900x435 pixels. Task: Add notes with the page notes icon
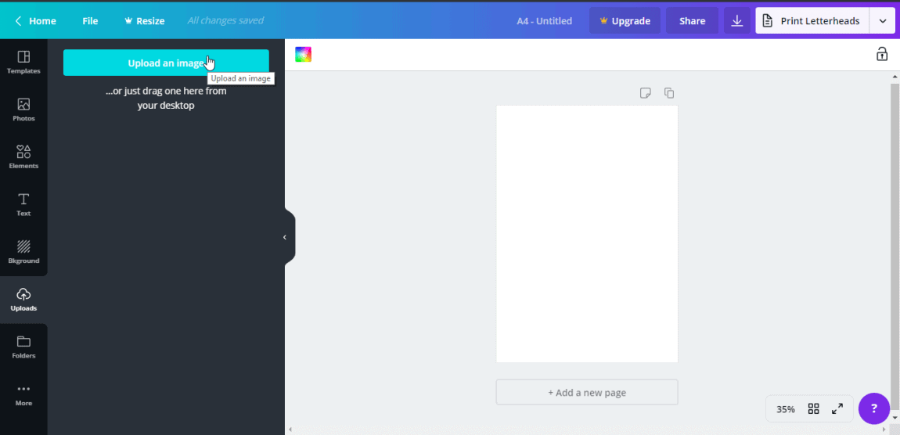coord(645,93)
